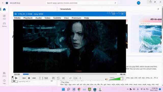The width and height of the screenshot is (163, 92).
Task: Toggle loop repeat mode
Action: 58,78
